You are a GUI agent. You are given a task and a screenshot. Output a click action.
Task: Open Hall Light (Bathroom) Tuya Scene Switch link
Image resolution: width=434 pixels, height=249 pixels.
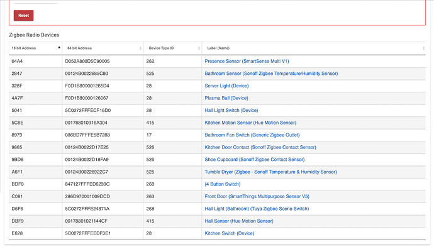[x=257, y=209]
